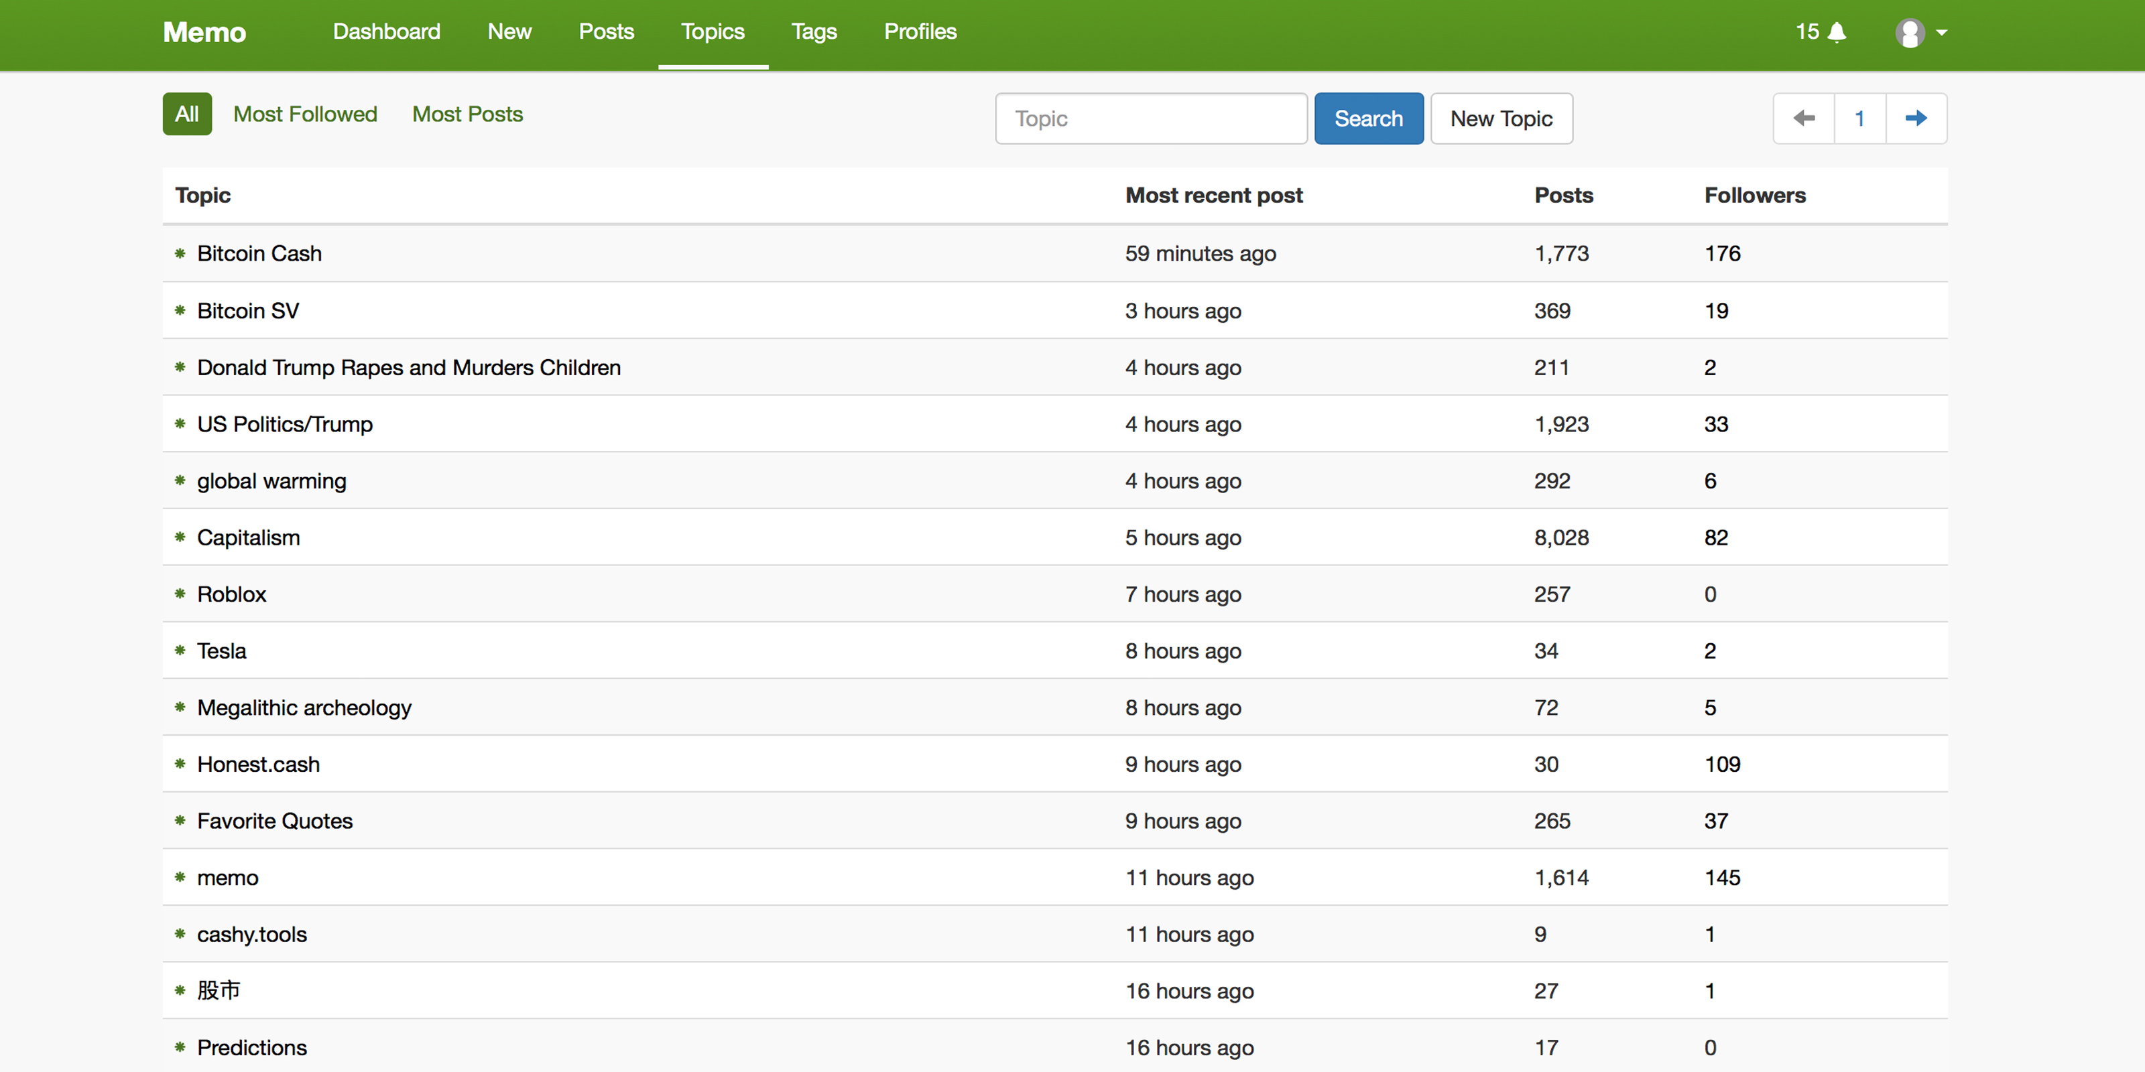The image size is (2145, 1072).
Task: Go to next page with right arrow
Action: [x=1916, y=118]
